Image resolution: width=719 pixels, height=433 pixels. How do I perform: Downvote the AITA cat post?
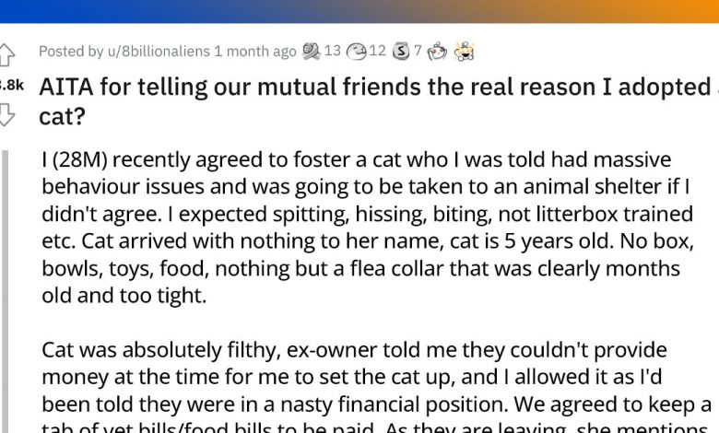pos(7,114)
